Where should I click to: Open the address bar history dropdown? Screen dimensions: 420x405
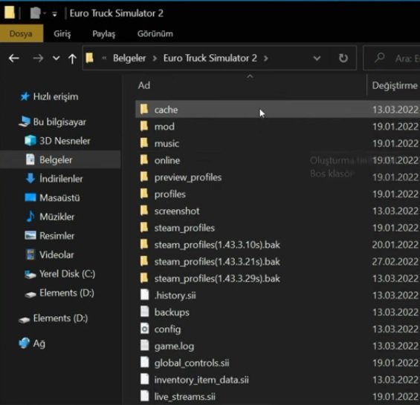coord(317,58)
